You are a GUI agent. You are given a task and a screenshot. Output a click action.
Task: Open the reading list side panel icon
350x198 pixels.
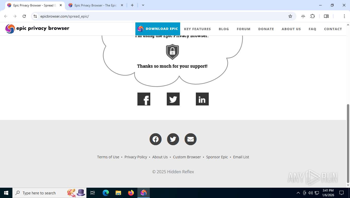tap(326, 16)
